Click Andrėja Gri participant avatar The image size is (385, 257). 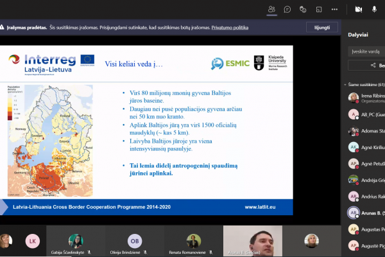pyautogui.click(x=354, y=180)
